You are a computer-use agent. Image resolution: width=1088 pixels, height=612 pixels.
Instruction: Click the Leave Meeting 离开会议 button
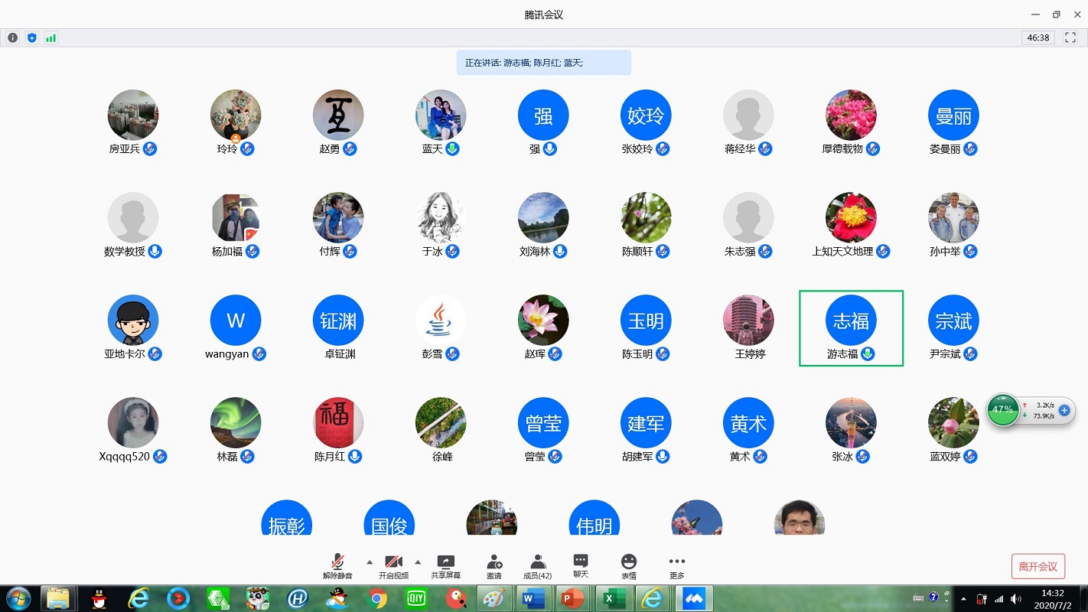tap(1038, 566)
